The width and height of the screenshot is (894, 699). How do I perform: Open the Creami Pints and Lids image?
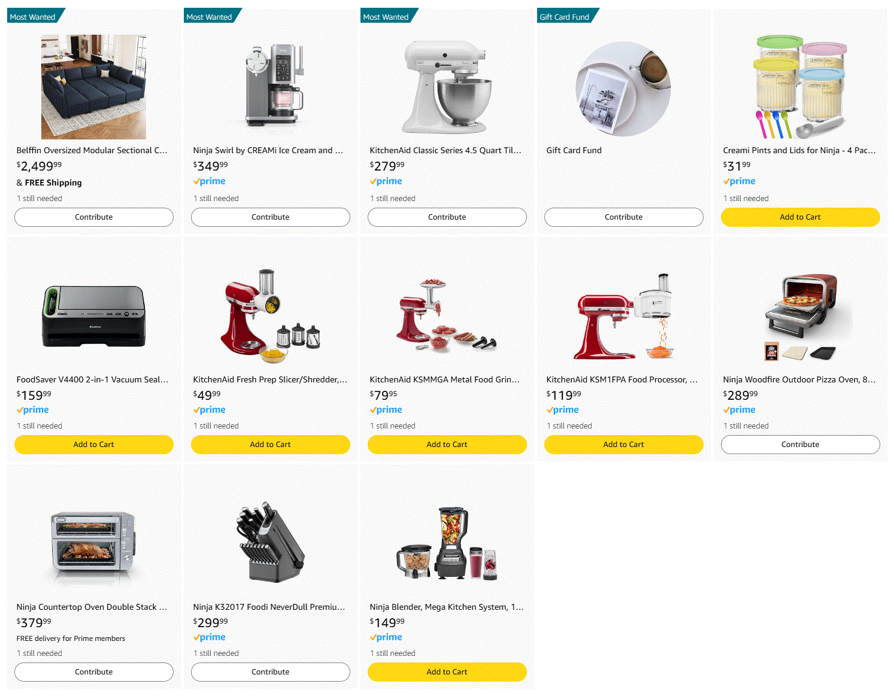click(800, 87)
